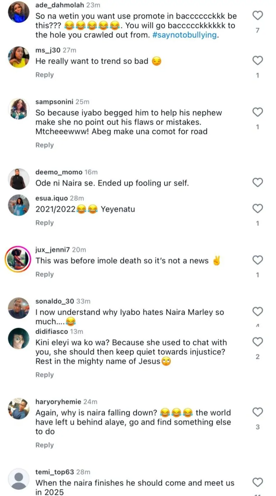Open the didifiasco username profile

(x=51, y=331)
